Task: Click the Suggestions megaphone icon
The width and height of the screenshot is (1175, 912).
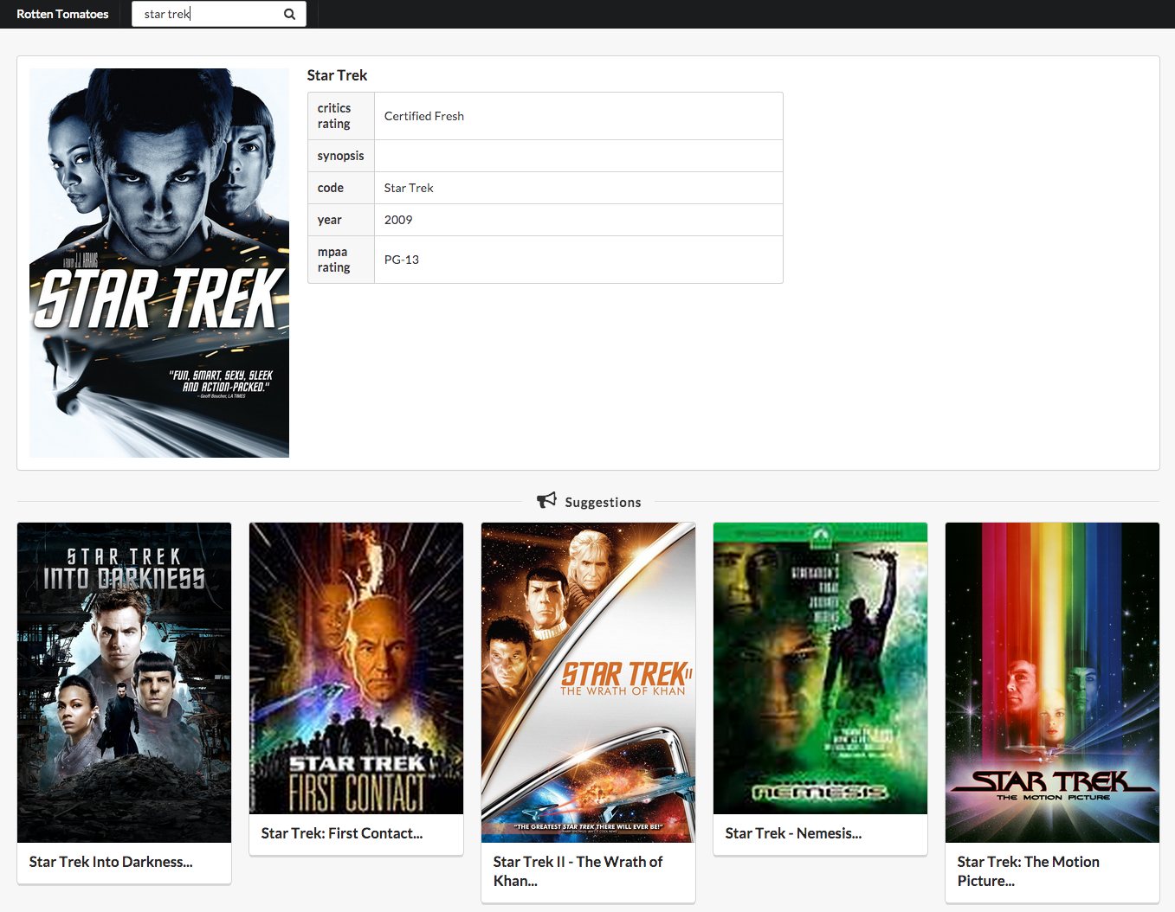Action: [x=546, y=500]
